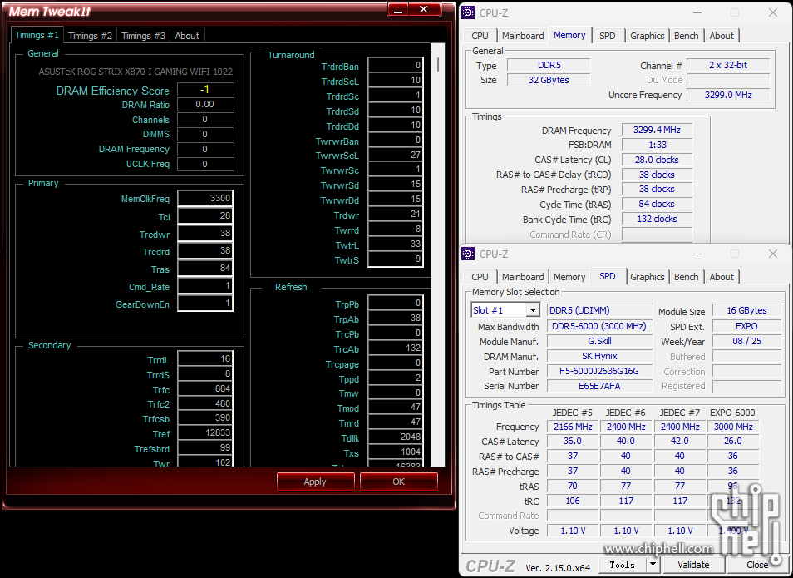Viewport: 793px width, 578px height.
Task: Click the CPU-Z logo icon in the Memory window title bar
Action: [x=468, y=12]
